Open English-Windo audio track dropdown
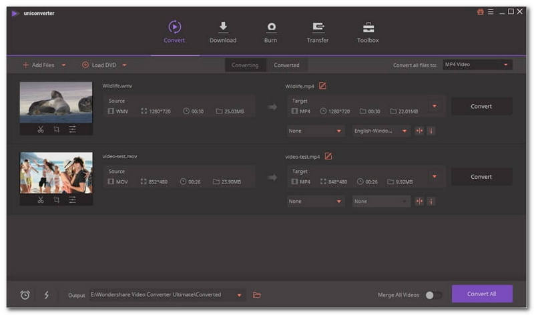The image size is (534, 315). coord(381,131)
